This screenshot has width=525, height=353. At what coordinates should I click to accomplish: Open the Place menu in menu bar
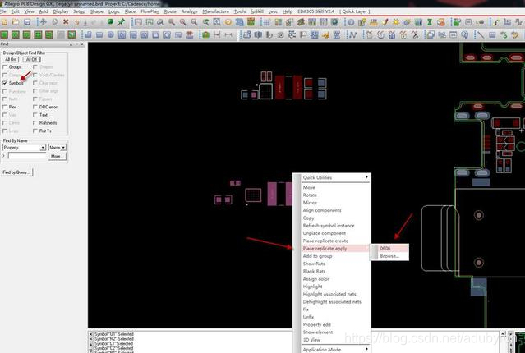(x=130, y=11)
